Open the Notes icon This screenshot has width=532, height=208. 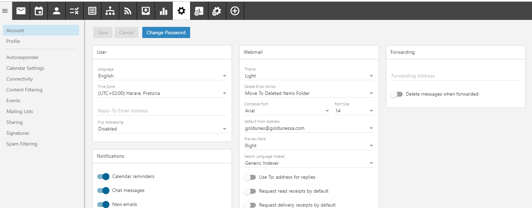click(x=92, y=11)
